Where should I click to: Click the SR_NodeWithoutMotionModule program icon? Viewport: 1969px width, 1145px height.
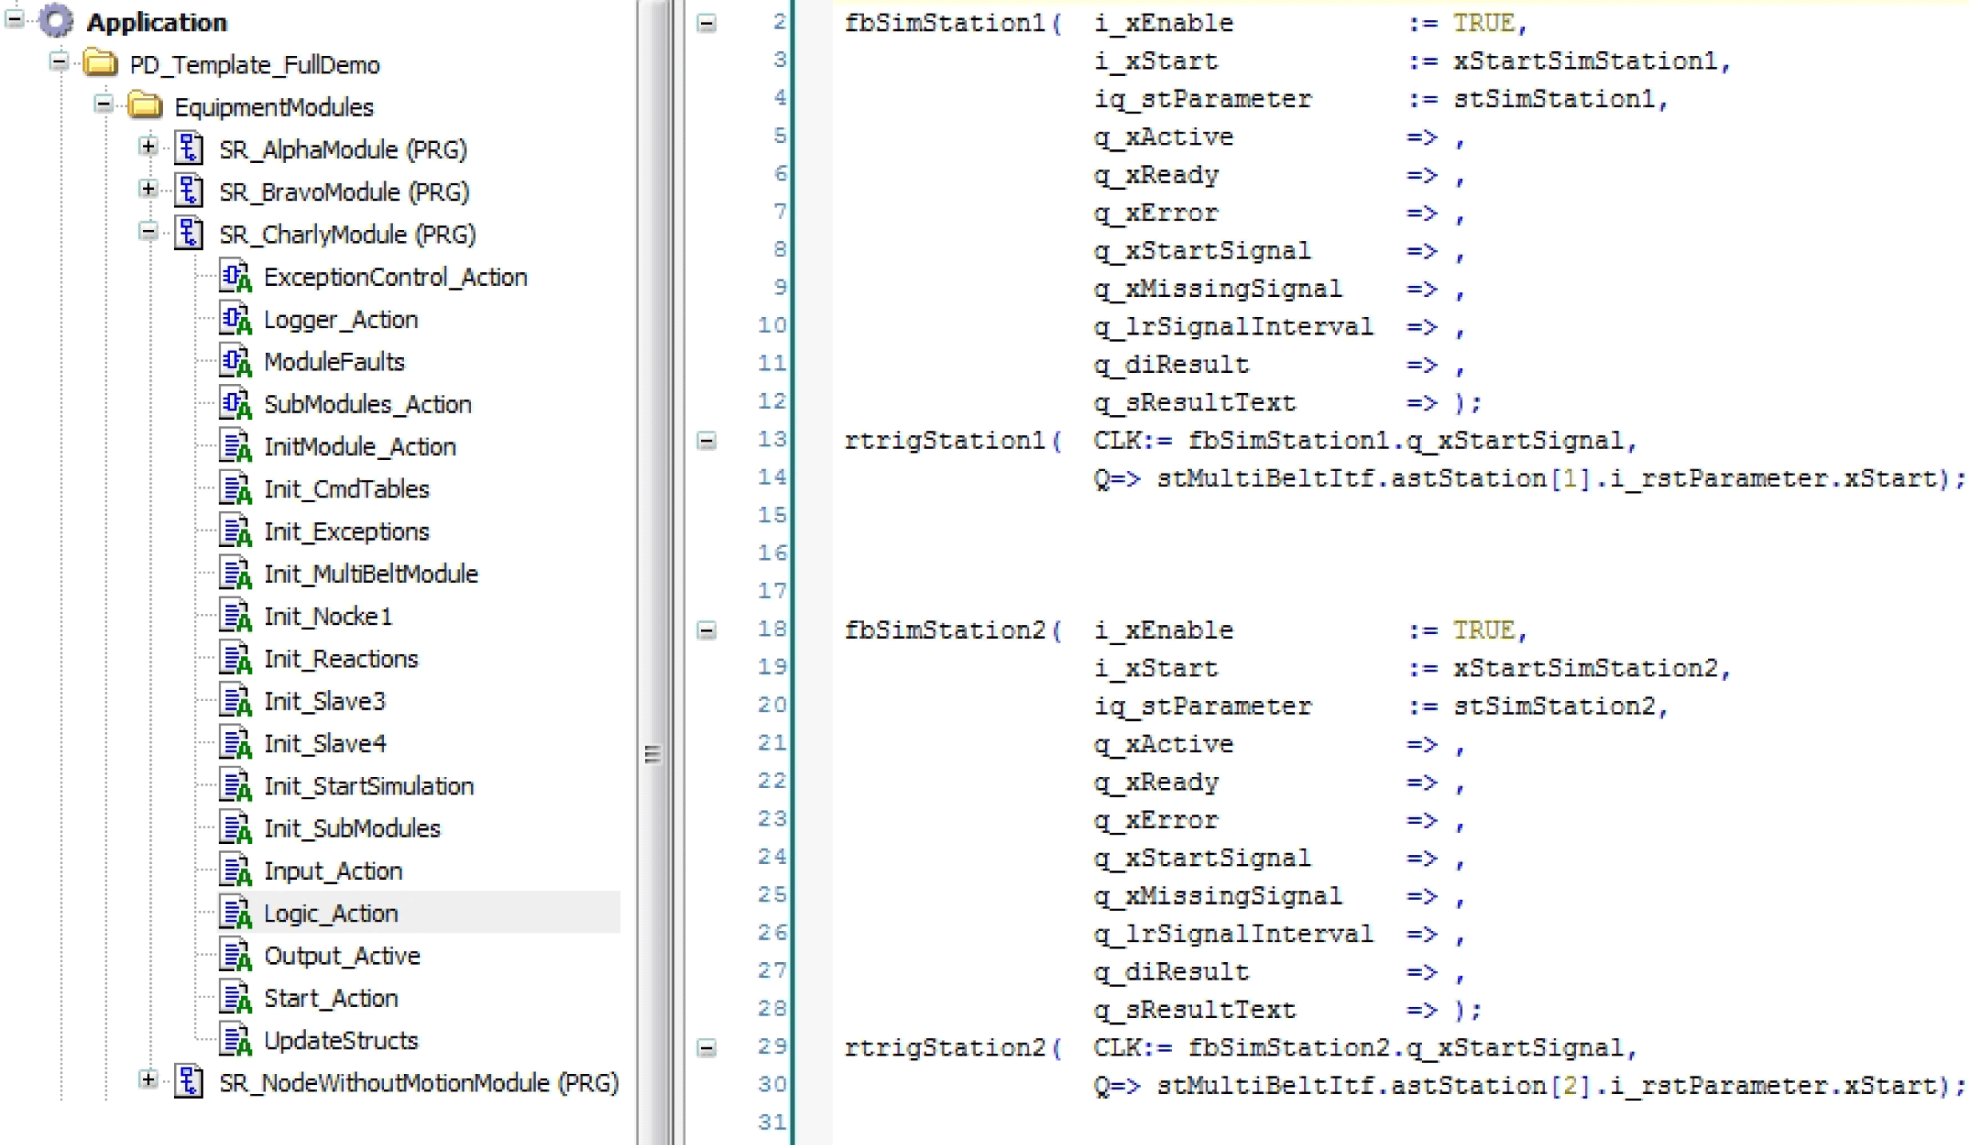pos(189,1082)
